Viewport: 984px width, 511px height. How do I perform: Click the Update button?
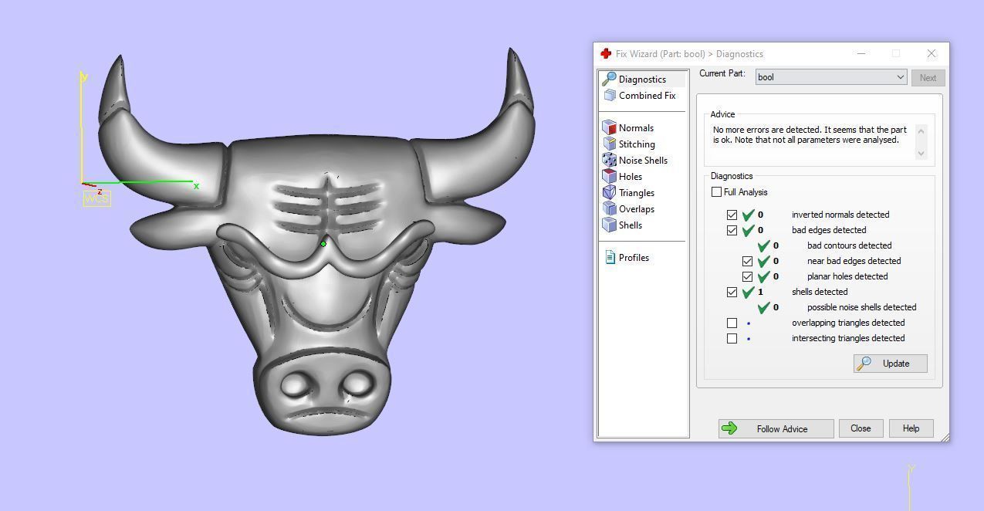[890, 364]
